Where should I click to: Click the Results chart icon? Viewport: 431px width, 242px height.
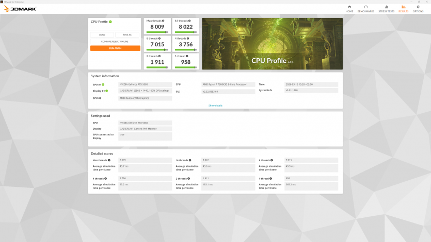tap(403, 7)
